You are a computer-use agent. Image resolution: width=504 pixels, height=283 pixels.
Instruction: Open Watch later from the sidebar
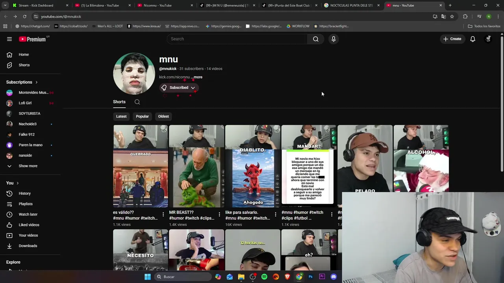[x=28, y=214]
